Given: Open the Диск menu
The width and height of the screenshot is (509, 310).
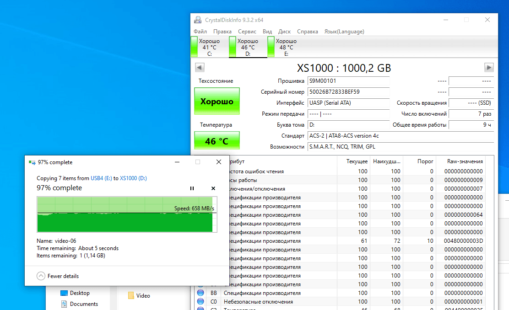Looking at the screenshot, I should [x=284, y=32].
